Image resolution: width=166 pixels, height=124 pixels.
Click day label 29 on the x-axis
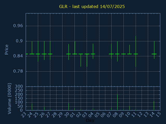[60, 115]
